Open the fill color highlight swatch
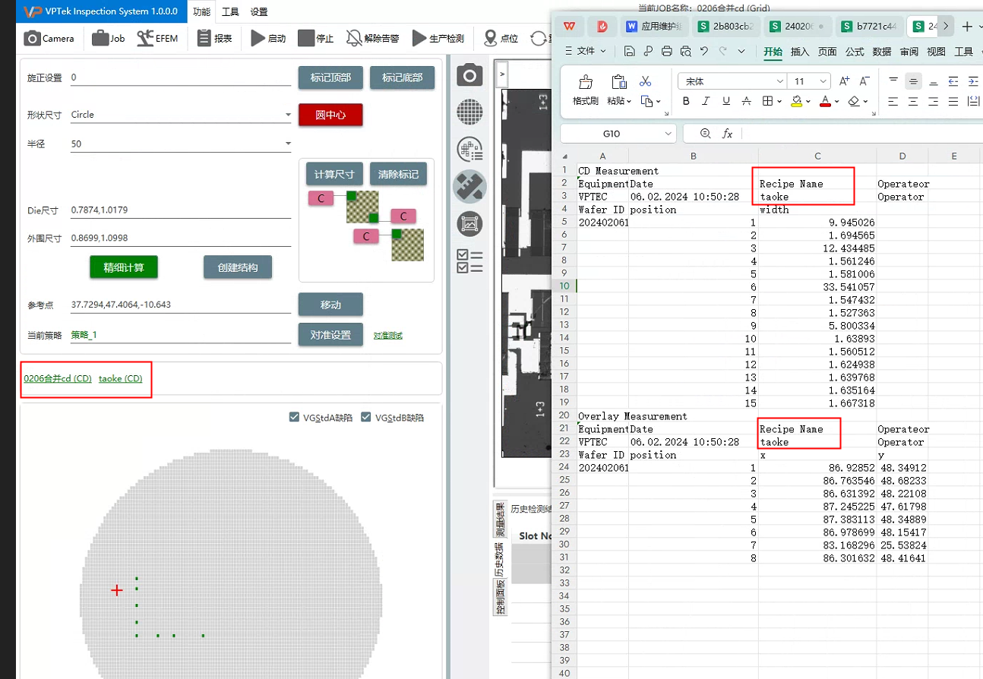This screenshot has width=983, height=679. 796,101
